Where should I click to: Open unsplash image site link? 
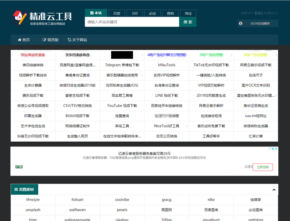(x=33, y=210)
